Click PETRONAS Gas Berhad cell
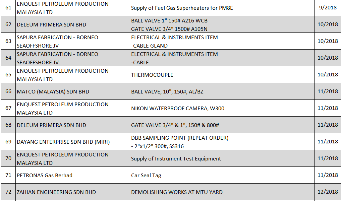Image resolution: width=342 pixels, height=201 pixels. point(72,175)
